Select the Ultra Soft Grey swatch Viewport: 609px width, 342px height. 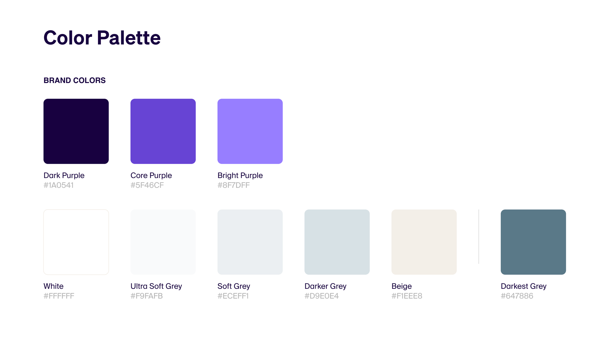163,242
